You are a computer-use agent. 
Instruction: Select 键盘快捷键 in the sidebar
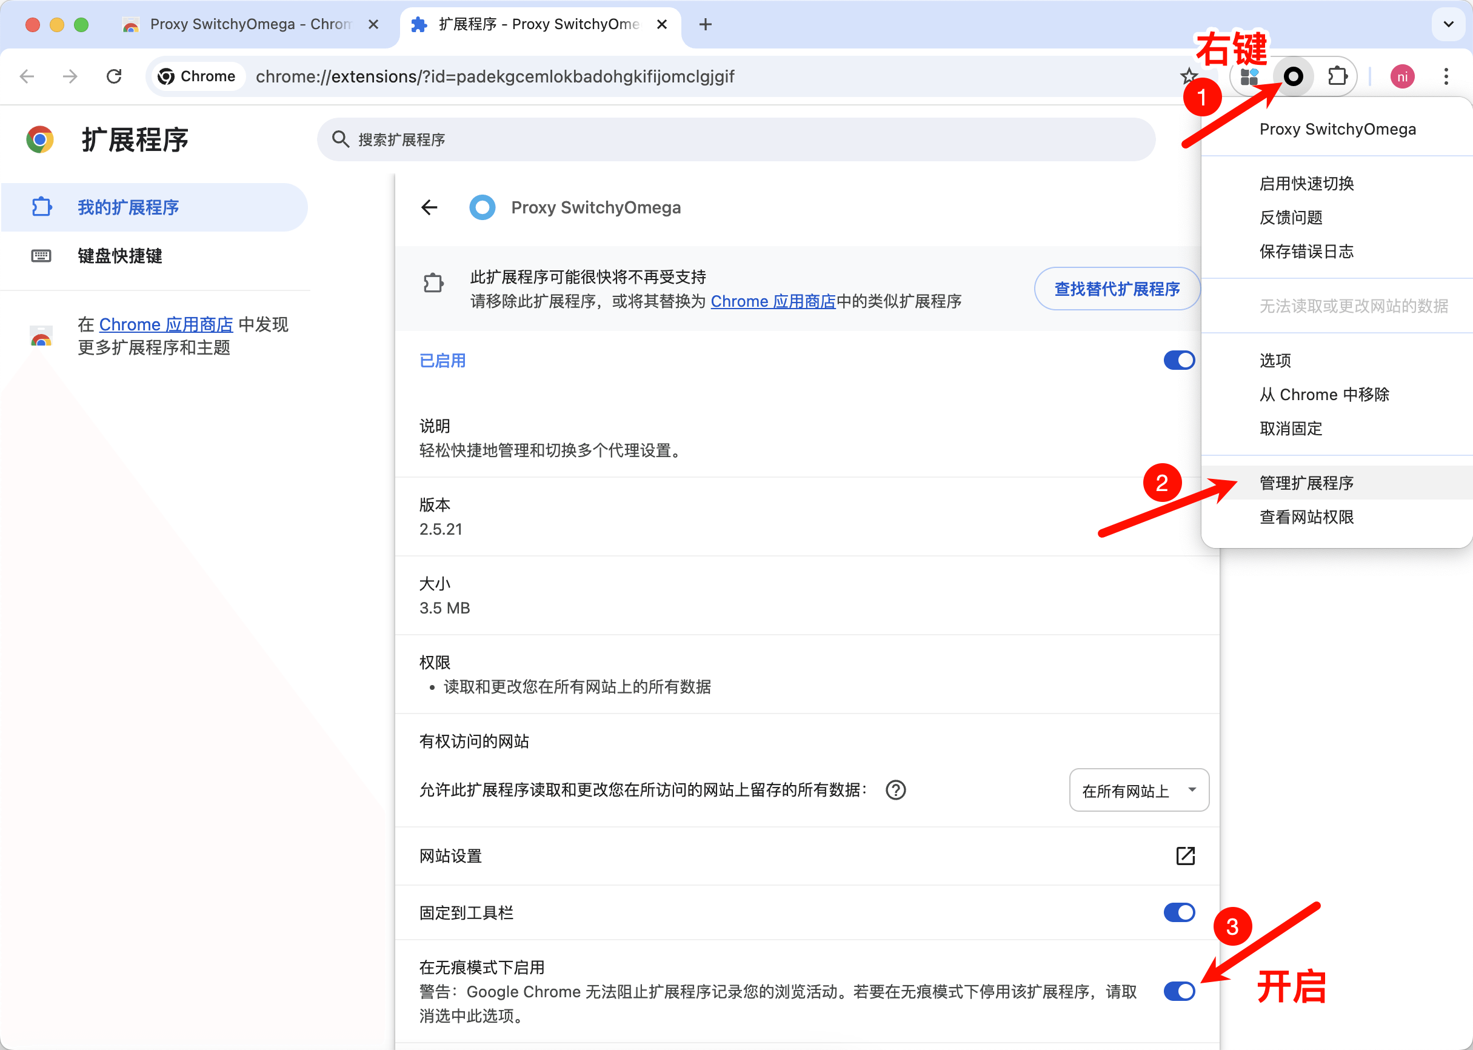119,256
